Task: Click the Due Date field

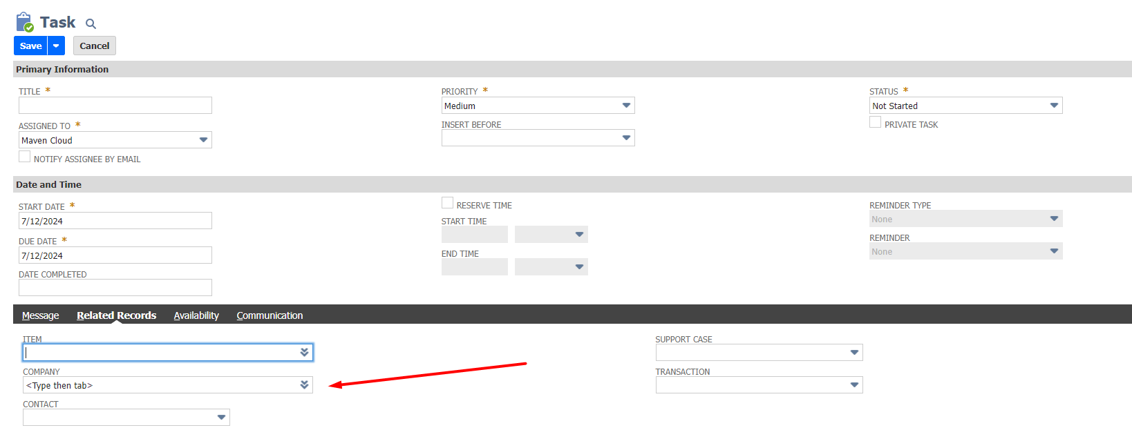Action: point(115,255)
